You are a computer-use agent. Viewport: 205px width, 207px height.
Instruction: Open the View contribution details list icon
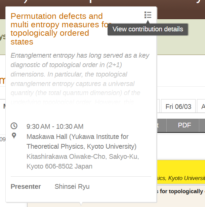point(148,15)
